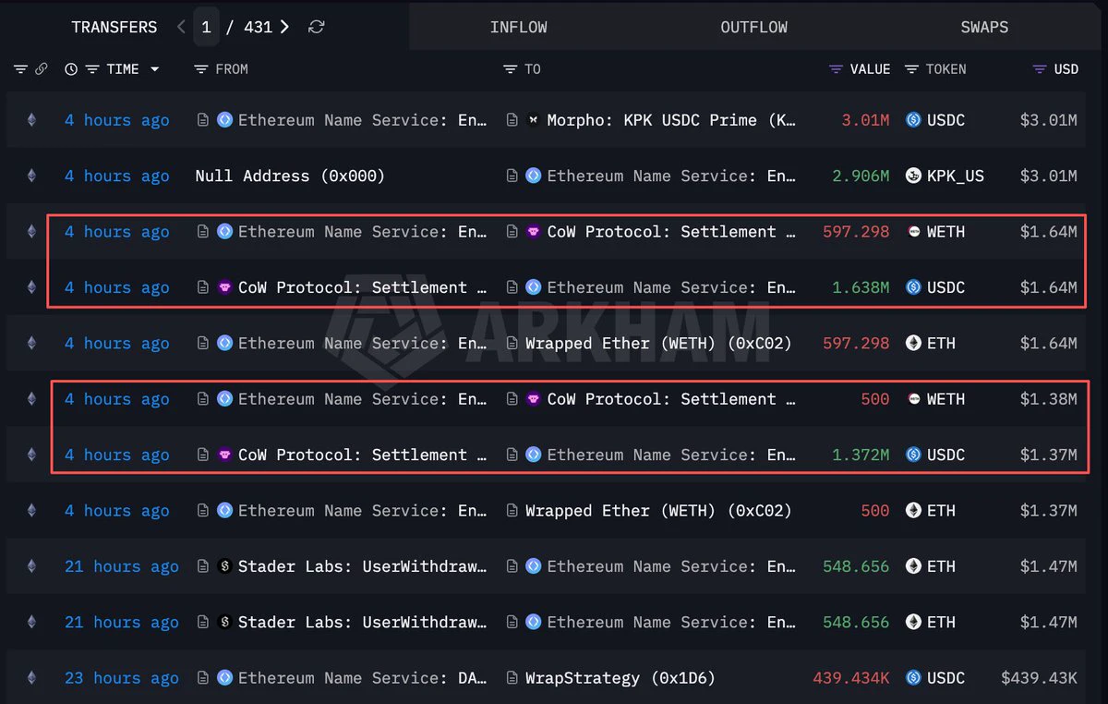
Task: Click Morpho logo icon in first row
Action: 533,120
